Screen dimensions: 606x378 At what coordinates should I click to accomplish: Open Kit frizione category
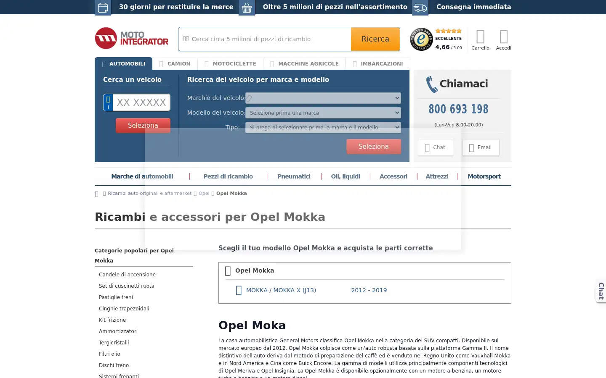112,320
